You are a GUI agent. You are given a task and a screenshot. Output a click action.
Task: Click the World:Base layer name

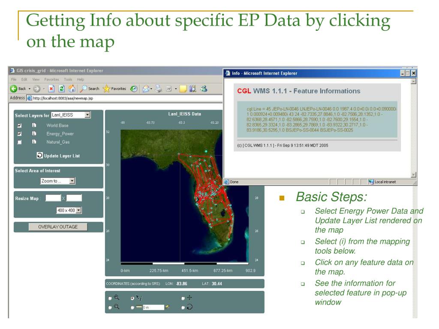coord(57,126)
